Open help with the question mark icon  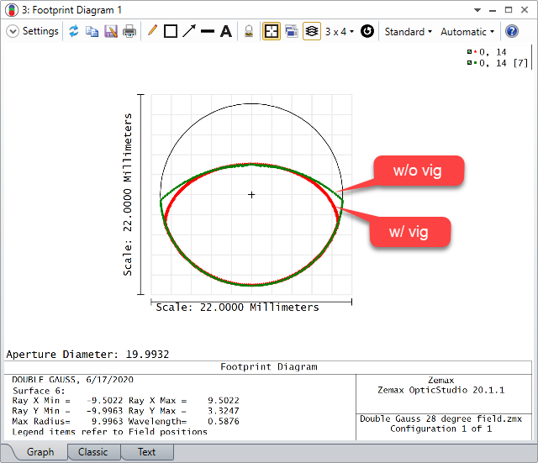[x=512, y=32]
